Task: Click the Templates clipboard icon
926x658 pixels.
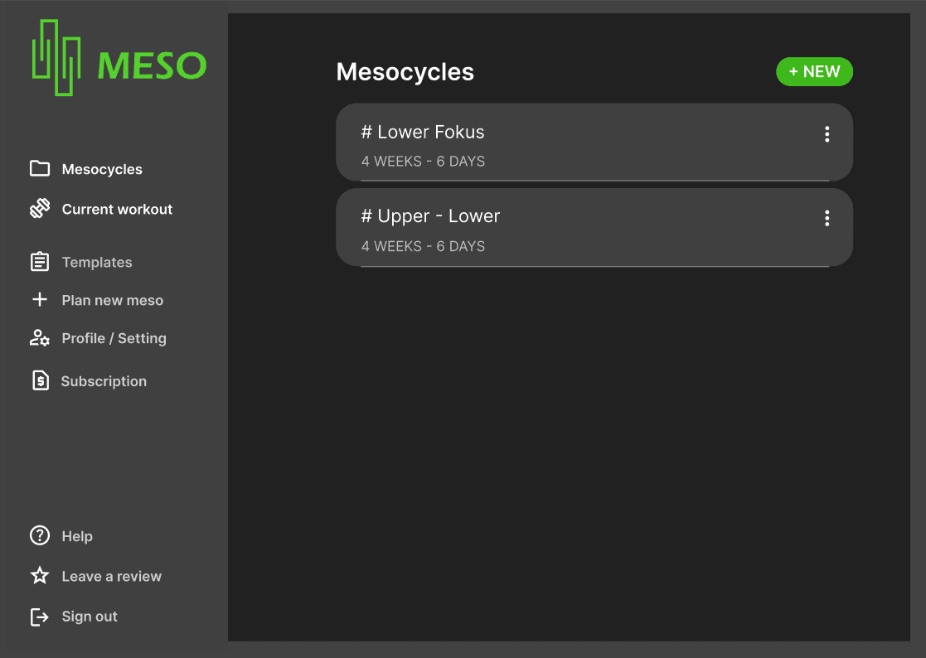Action: coord(40,262)
